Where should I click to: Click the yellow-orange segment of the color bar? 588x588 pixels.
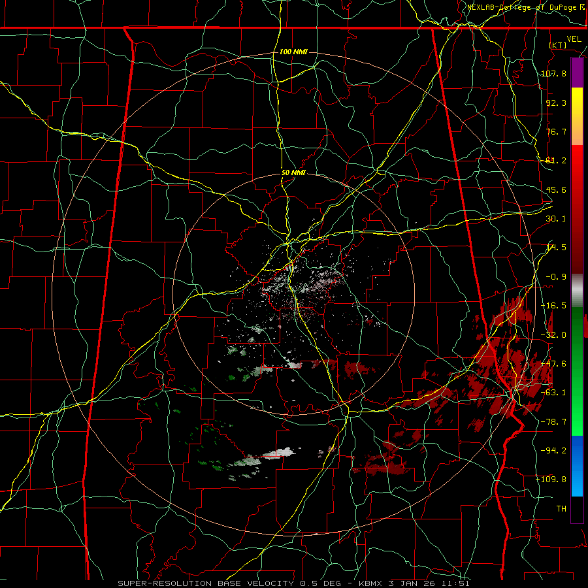coord(577,116)
